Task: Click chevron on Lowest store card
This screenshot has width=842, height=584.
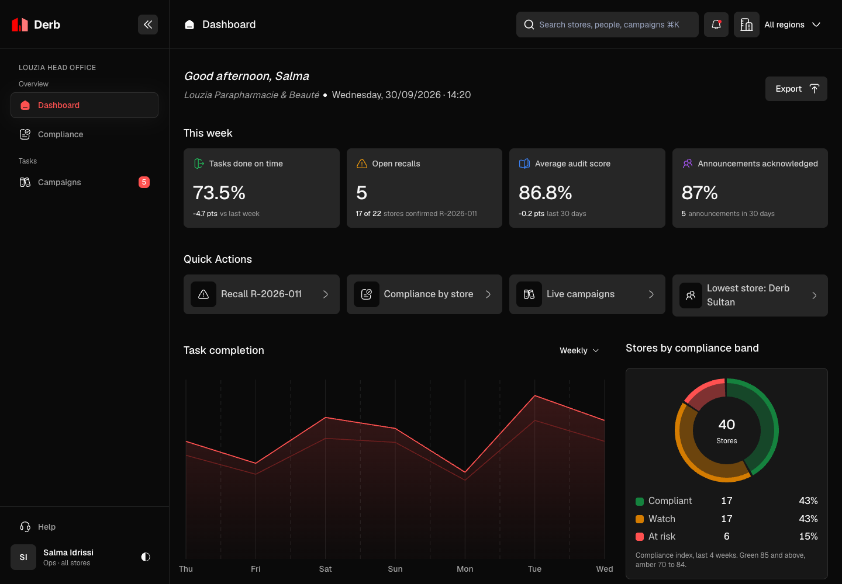Action: click(x=815, y=296)
